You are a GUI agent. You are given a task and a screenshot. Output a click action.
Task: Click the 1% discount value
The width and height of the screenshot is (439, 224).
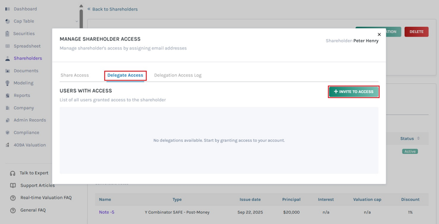point(410,212)
